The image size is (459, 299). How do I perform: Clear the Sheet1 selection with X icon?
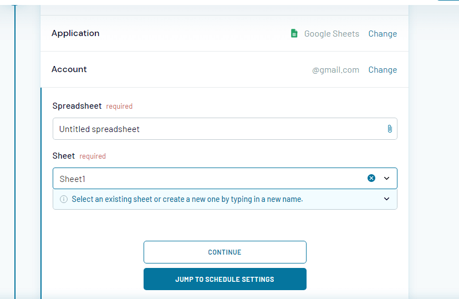371,178
